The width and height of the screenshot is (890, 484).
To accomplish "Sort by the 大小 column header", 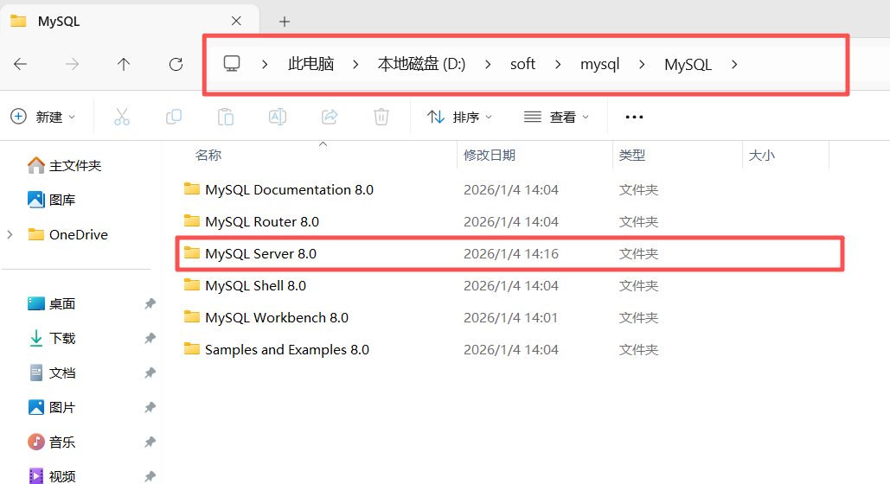I will click(762, 155).
